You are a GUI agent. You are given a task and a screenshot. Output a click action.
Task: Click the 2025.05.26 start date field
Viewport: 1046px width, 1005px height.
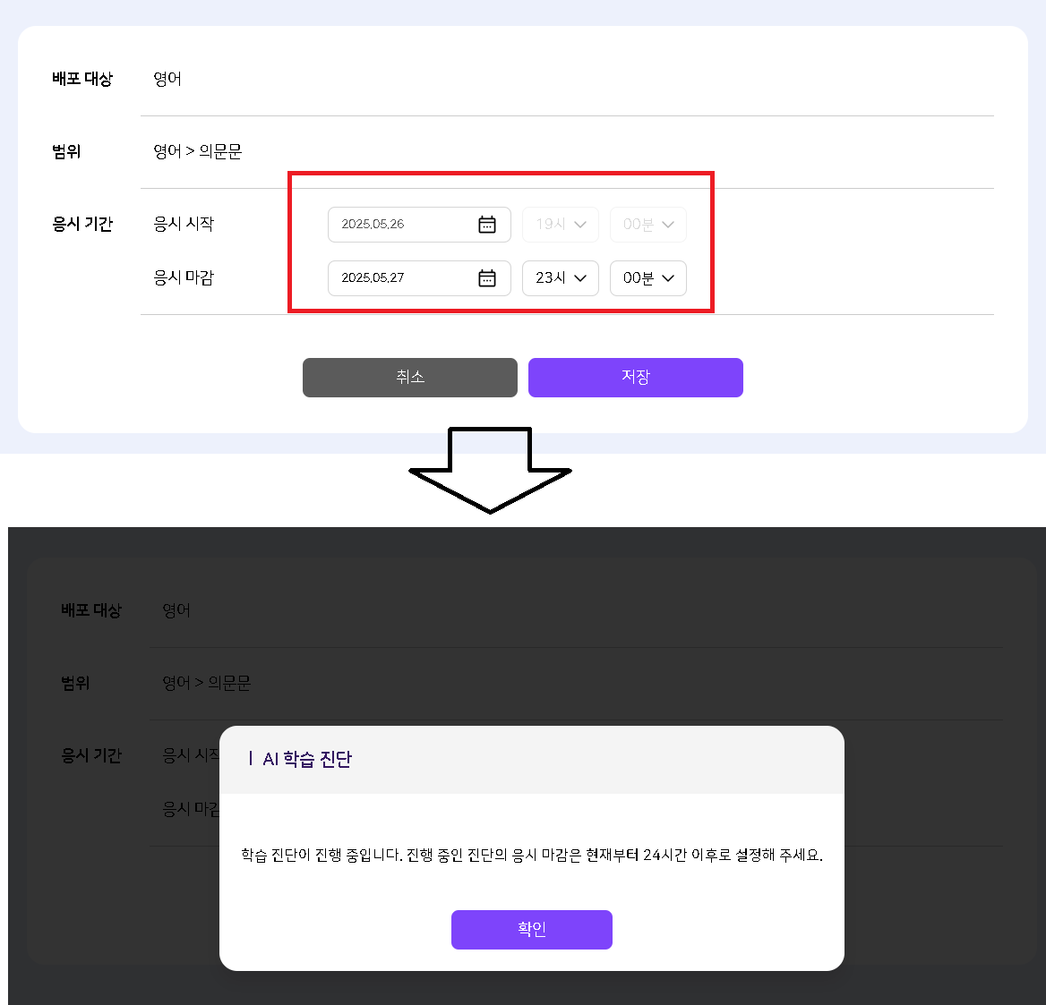coord(399,225)
